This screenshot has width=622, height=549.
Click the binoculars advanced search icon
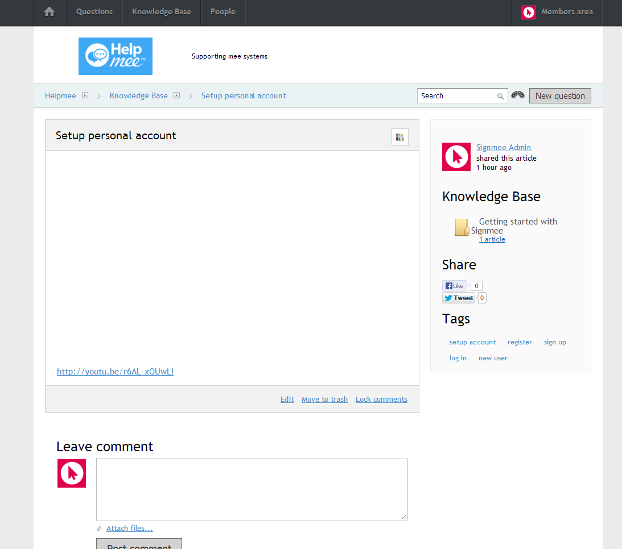pyautogui.click(x=517, y=95)
